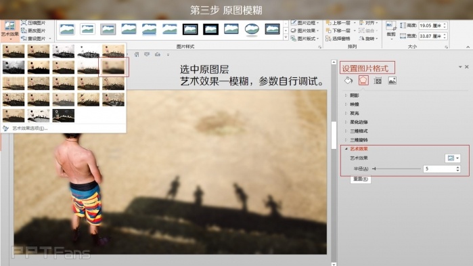Image resolution: width=473 pixels, height=266 pixels.
Task: Apply the first picture style in 图片样式 gallery
Action: (x=67, y=29)
